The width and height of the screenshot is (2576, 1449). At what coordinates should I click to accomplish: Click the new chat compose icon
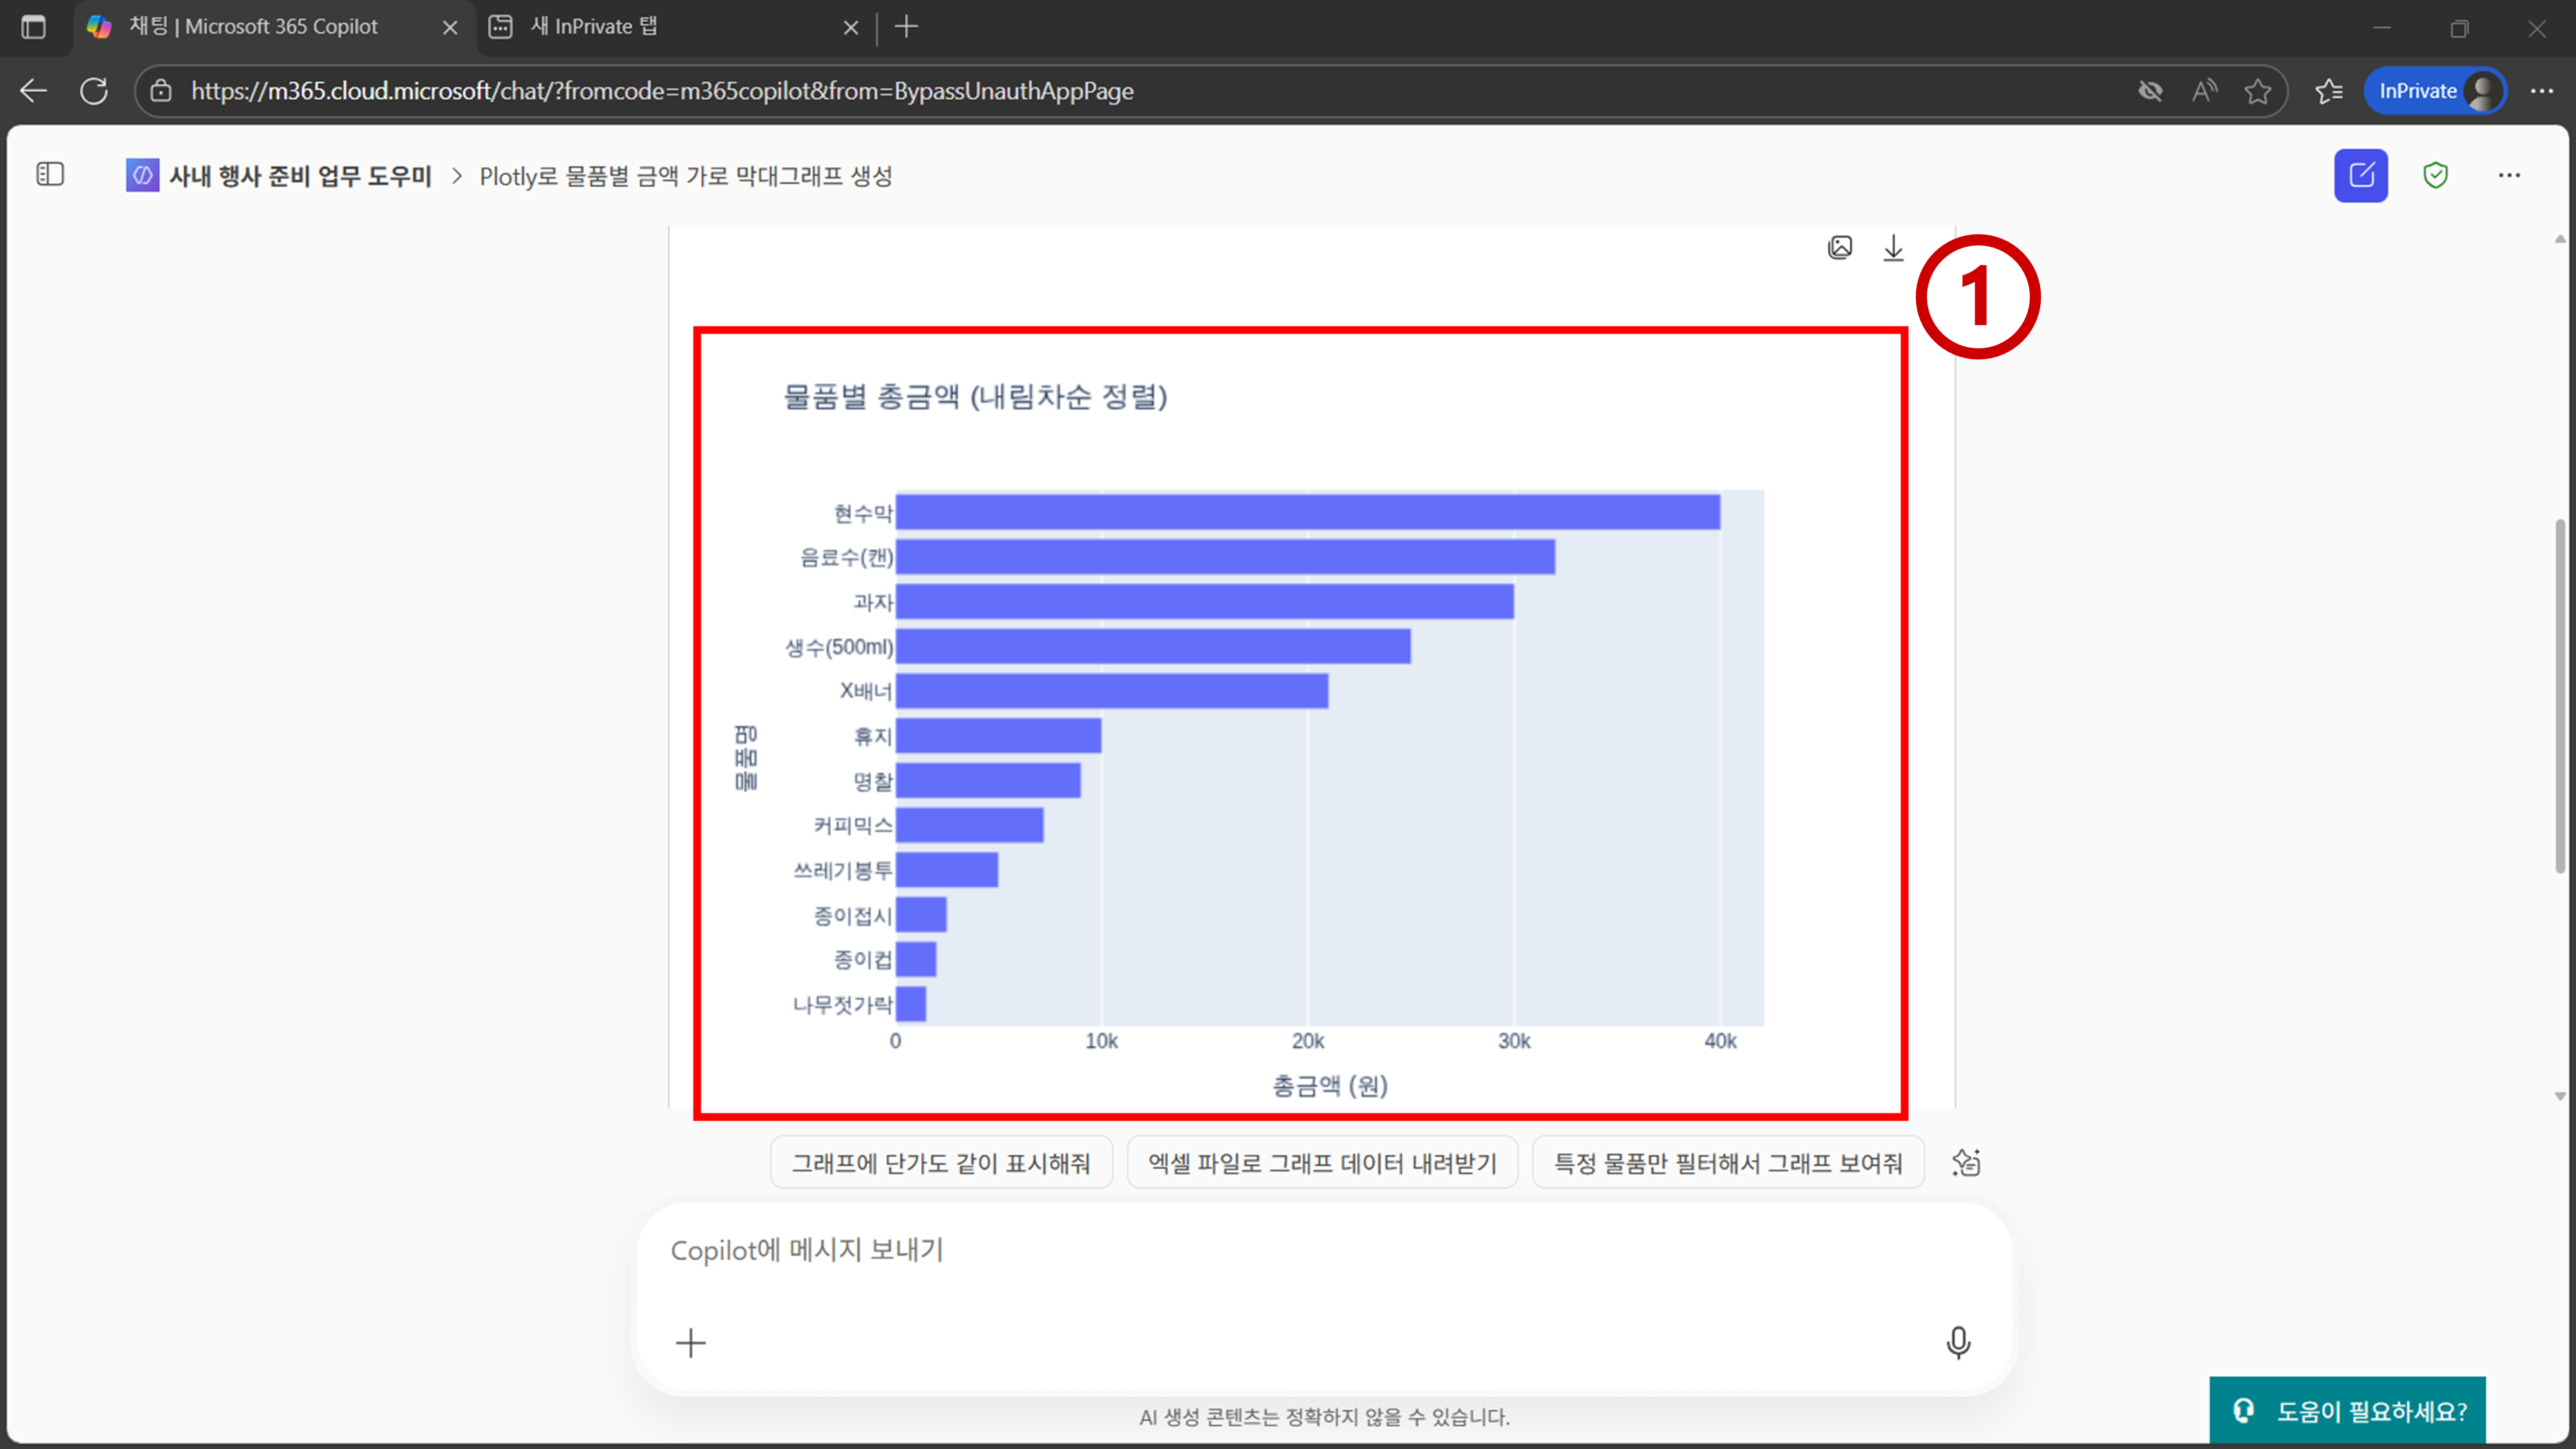(2360, 176)
